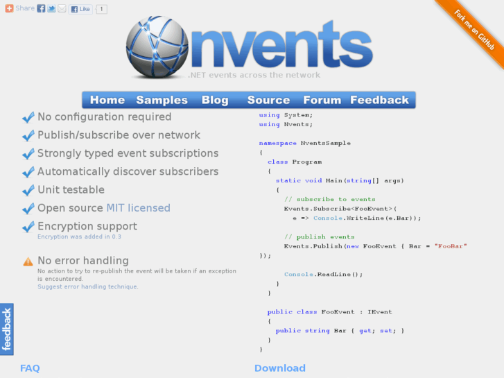
Task: Click 'public class FooEvent : IEvent' line
Action: (329, 312)
